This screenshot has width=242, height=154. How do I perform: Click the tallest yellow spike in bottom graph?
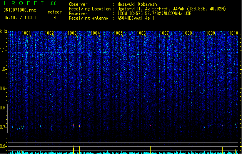[73, 149]
